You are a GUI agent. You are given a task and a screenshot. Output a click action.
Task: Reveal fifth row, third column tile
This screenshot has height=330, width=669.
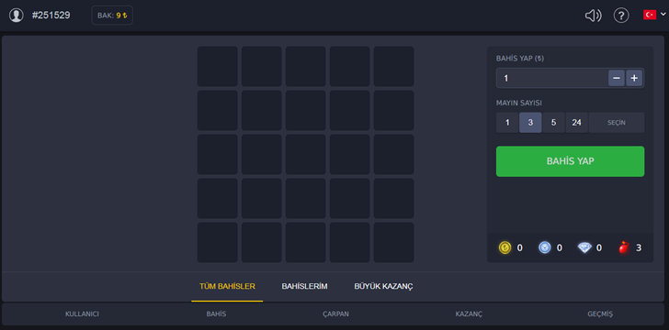(305, 243)
